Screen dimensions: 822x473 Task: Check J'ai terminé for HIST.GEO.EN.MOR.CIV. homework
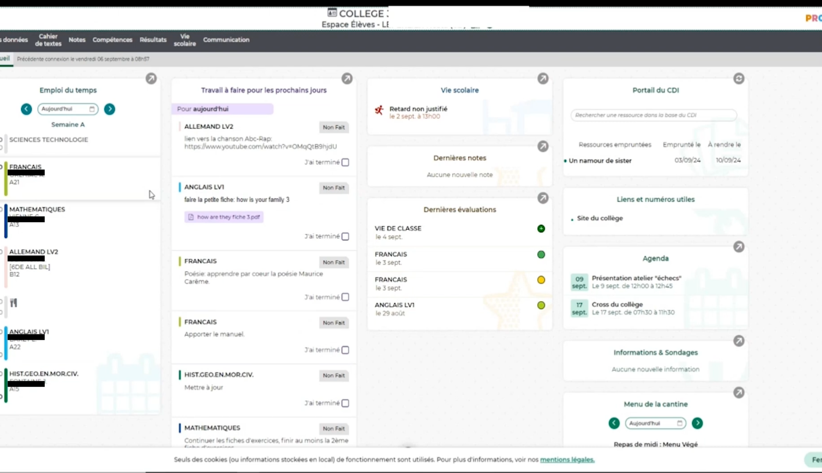coord(345,403)
